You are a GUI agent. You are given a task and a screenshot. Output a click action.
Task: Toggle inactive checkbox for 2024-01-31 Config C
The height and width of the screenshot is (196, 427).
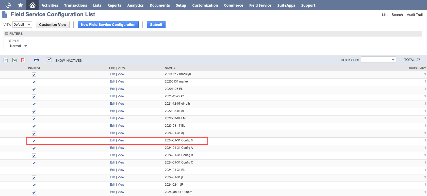point(34,163)
